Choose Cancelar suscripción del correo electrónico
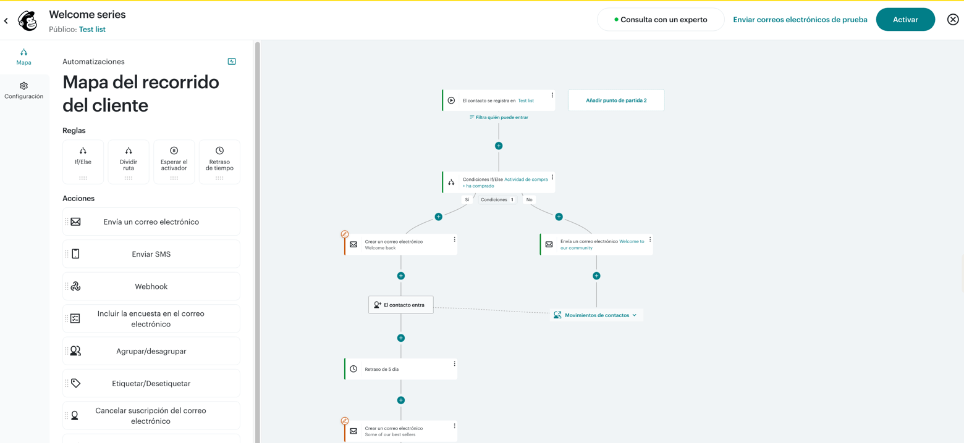This screenshot has width=964, height=443. 151,416
